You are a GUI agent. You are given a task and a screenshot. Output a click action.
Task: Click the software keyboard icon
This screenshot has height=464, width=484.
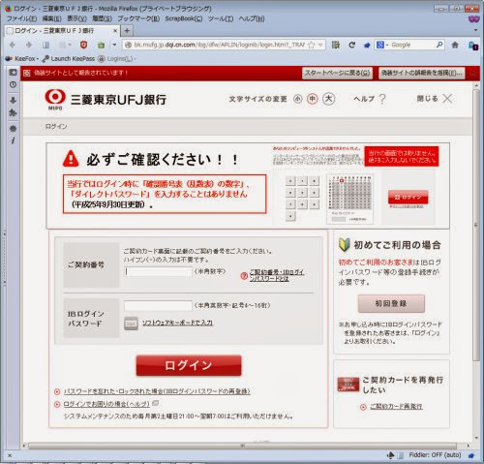[x=131, y=324]
